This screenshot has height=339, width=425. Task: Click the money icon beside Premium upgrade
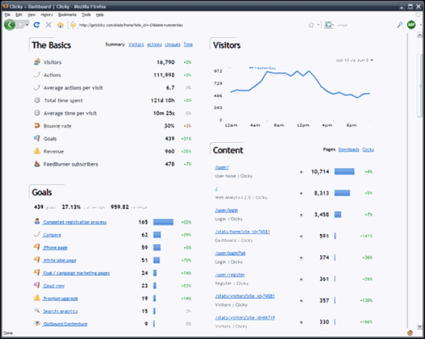click(37, 298)
